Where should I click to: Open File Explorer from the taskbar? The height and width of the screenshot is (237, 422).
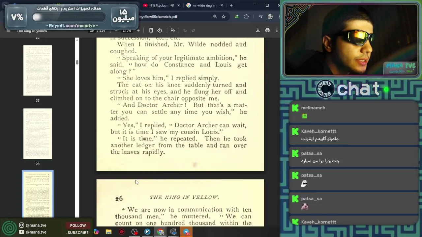pyautogui.click(x=108, y=232)
